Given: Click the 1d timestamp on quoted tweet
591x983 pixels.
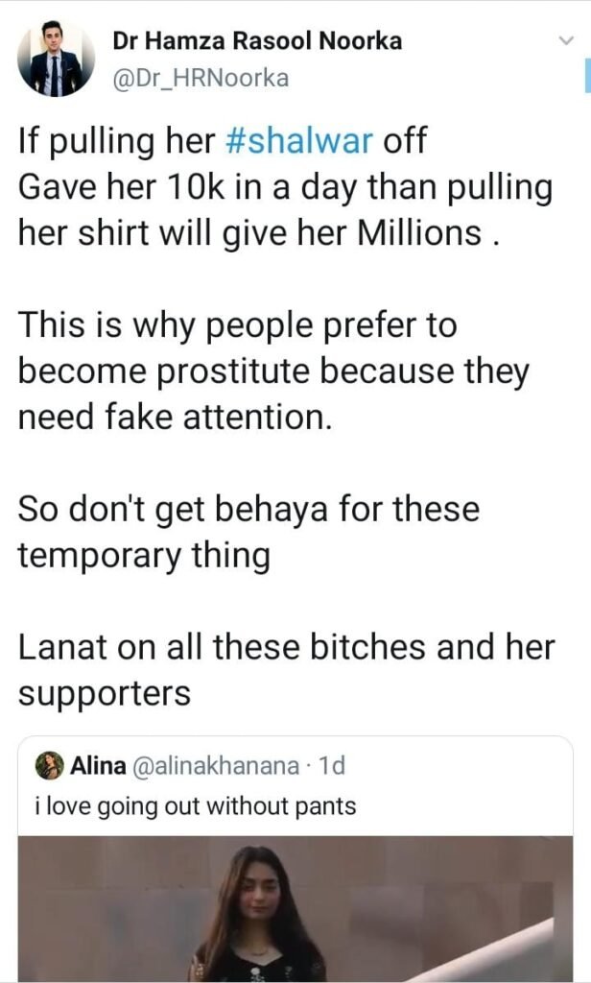Looking at the screenshot, I should click(331, 766).
